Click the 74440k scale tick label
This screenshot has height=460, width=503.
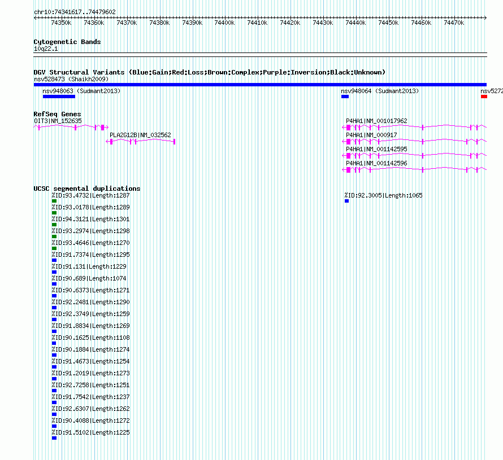355,23
